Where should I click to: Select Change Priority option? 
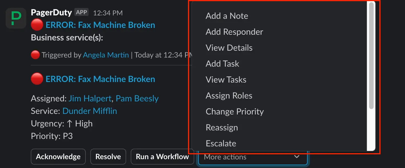(x=235, y=112)
